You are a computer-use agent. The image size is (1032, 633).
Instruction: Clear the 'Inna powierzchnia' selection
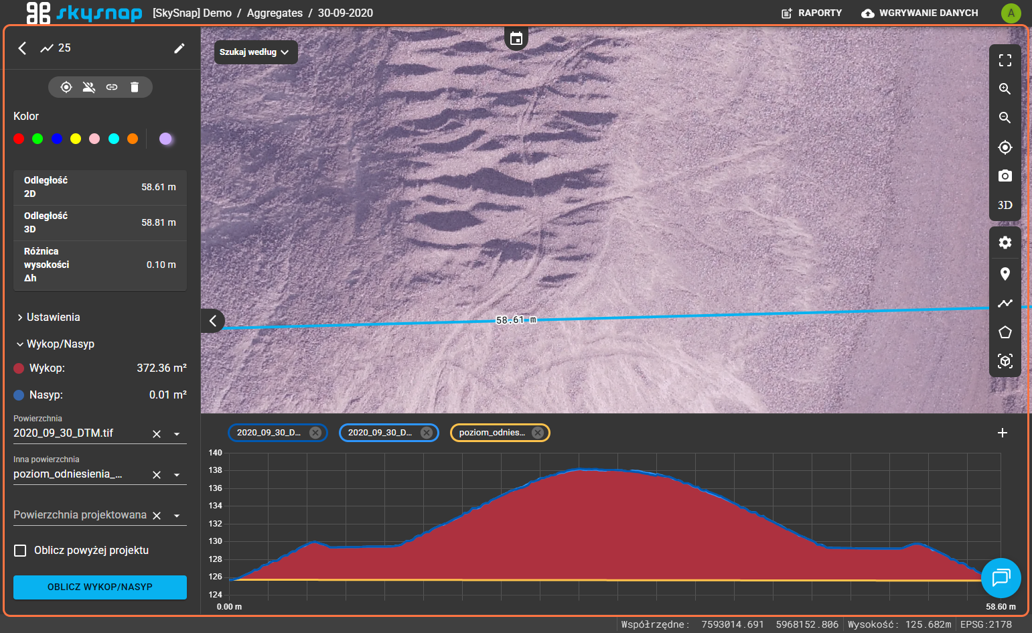[x=157, y=475]
